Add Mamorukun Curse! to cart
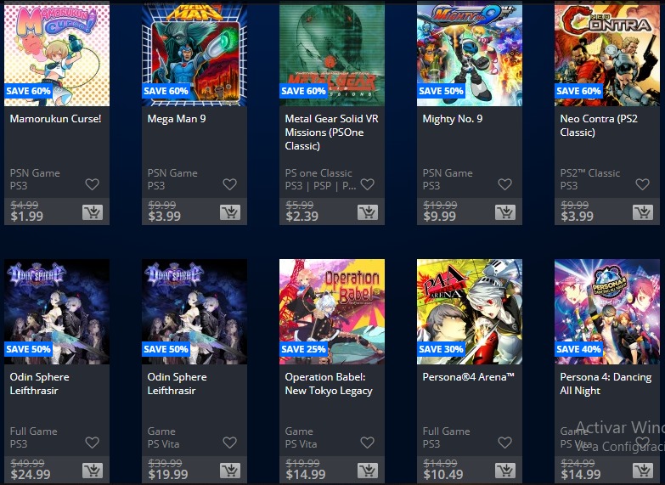Image resolution: width=665 pixels, height=485 pixels. (93, 212)
